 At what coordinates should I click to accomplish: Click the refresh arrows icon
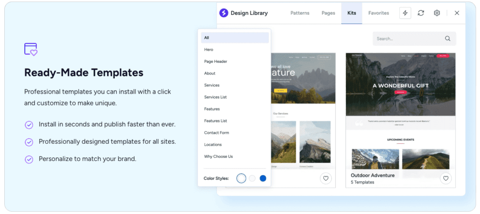click(x=421, y=13)
